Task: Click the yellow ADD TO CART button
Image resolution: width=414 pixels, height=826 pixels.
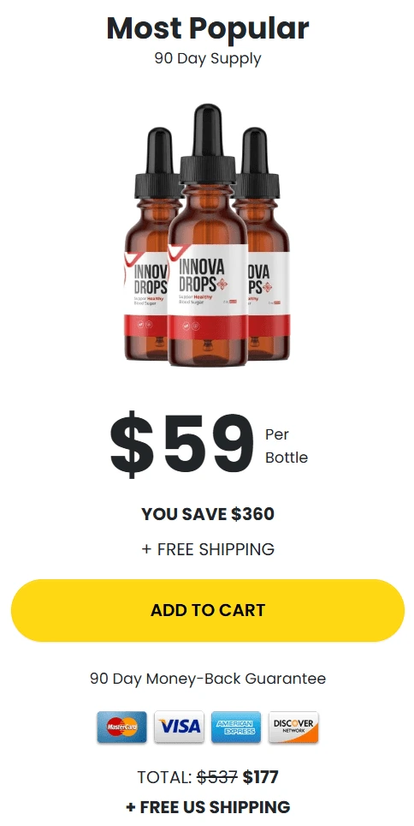Action: pos(208,610)
